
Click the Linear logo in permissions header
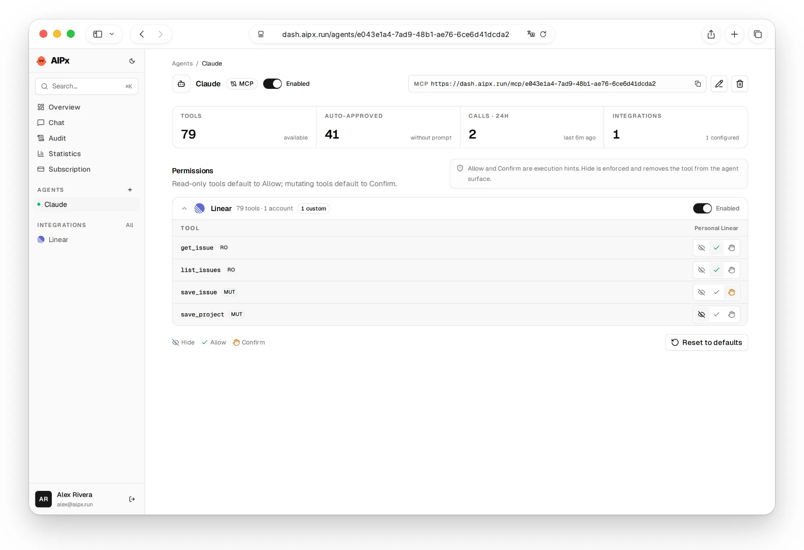199,208
